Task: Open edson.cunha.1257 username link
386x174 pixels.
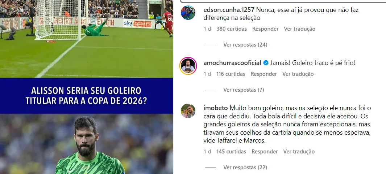Action: point(229,10)
